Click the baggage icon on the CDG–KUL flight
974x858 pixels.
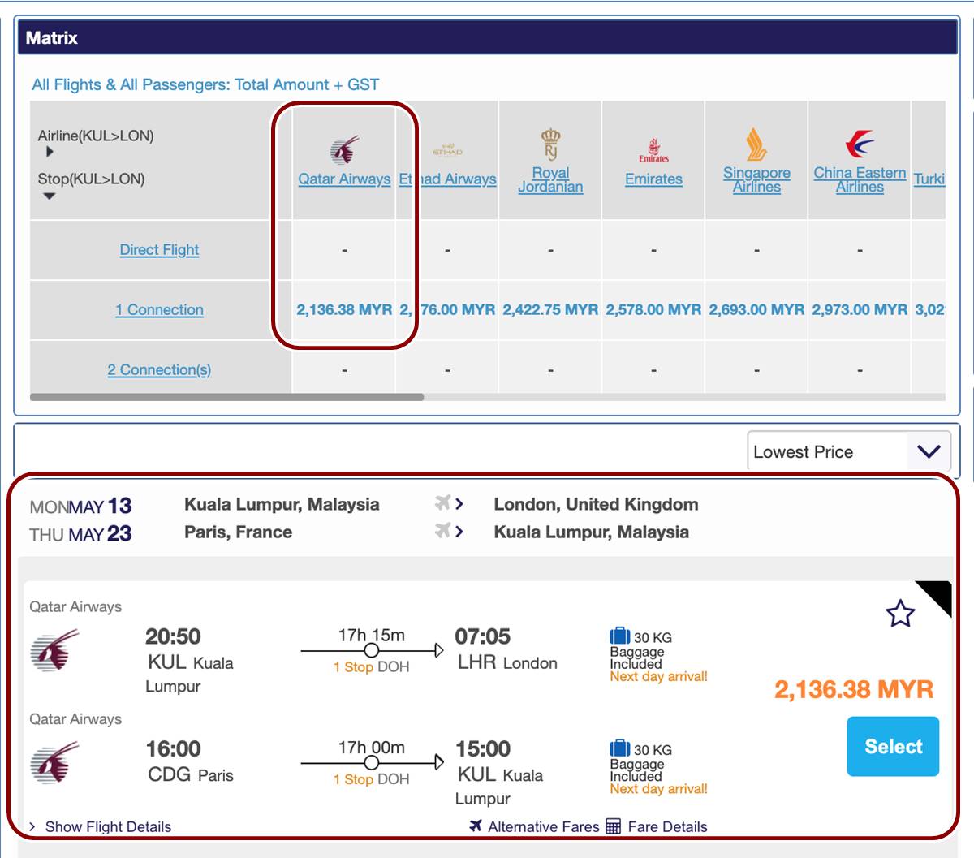pyautogui.click(x=620, y=748)
